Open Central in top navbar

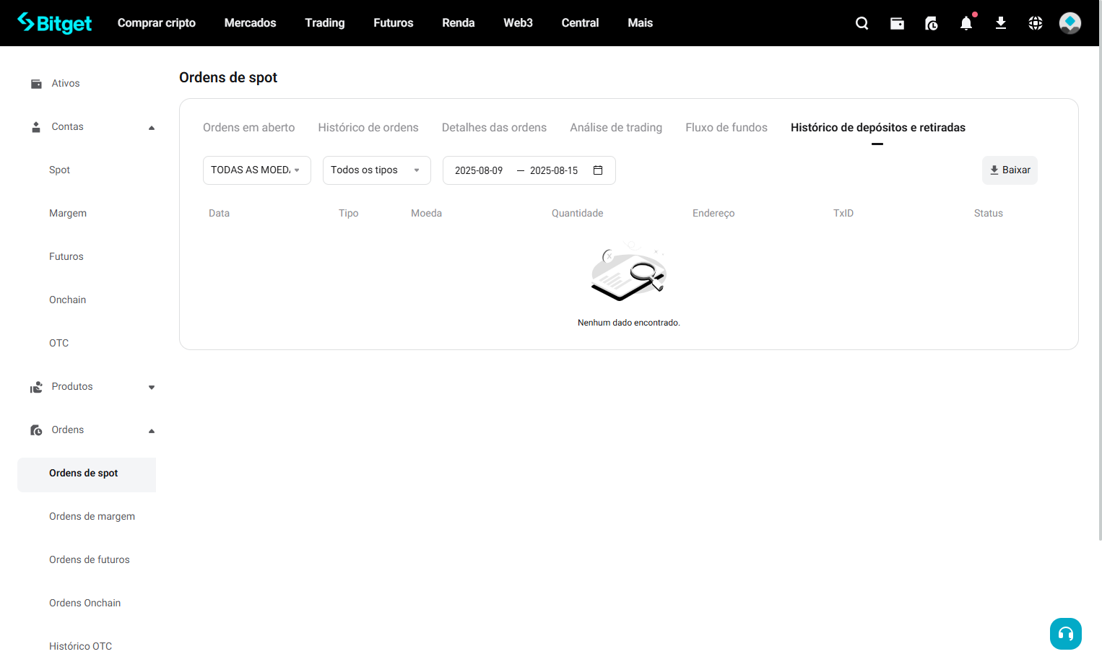581,23
